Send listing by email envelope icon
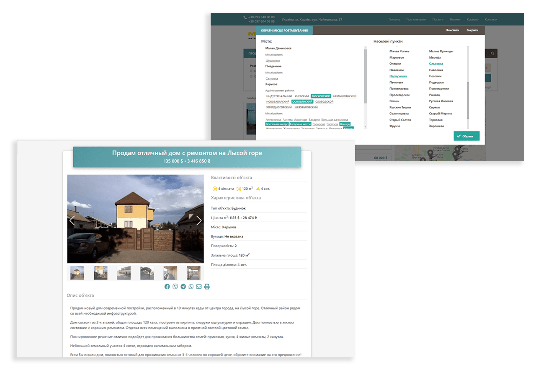This screenshot has height=372, width=536. [199, 287]
